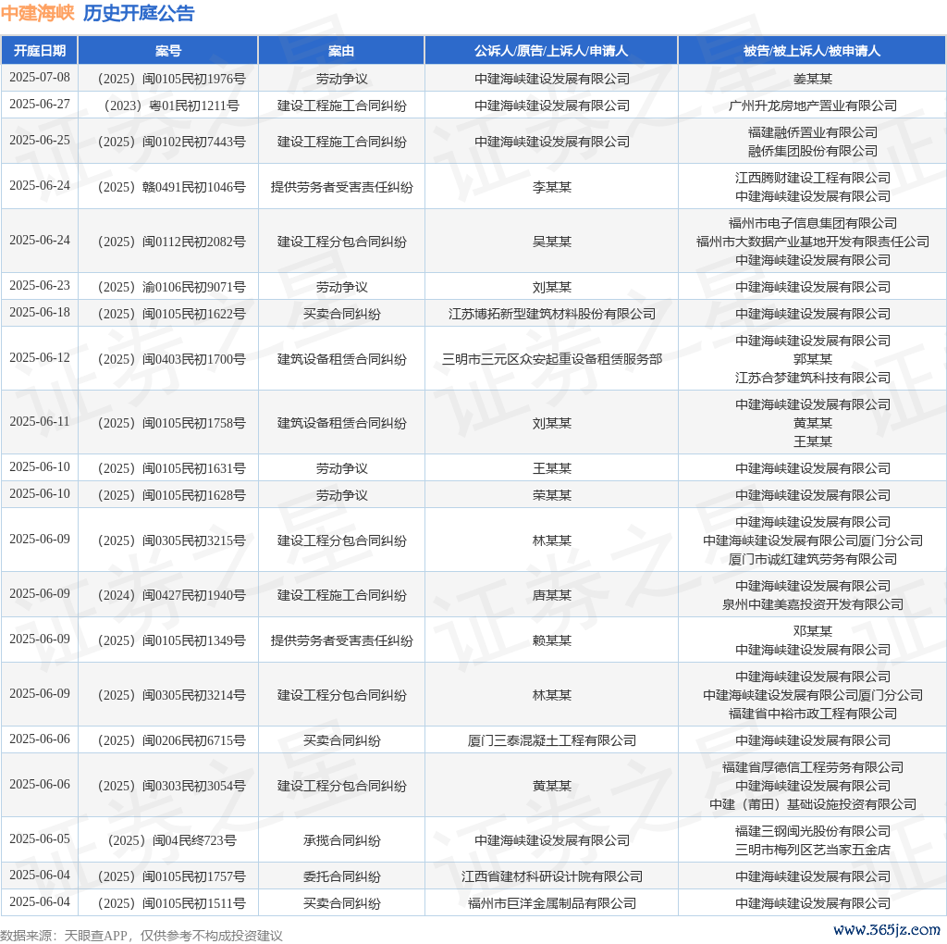Viewport: 947px width, 944px height.
Task: Click the 中建海峡 company name in title
Action: tap(37, 13)
